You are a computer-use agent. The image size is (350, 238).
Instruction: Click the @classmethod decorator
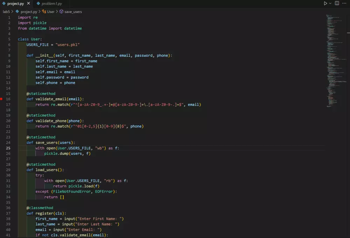pyautogui.click(x=40, y=208)
